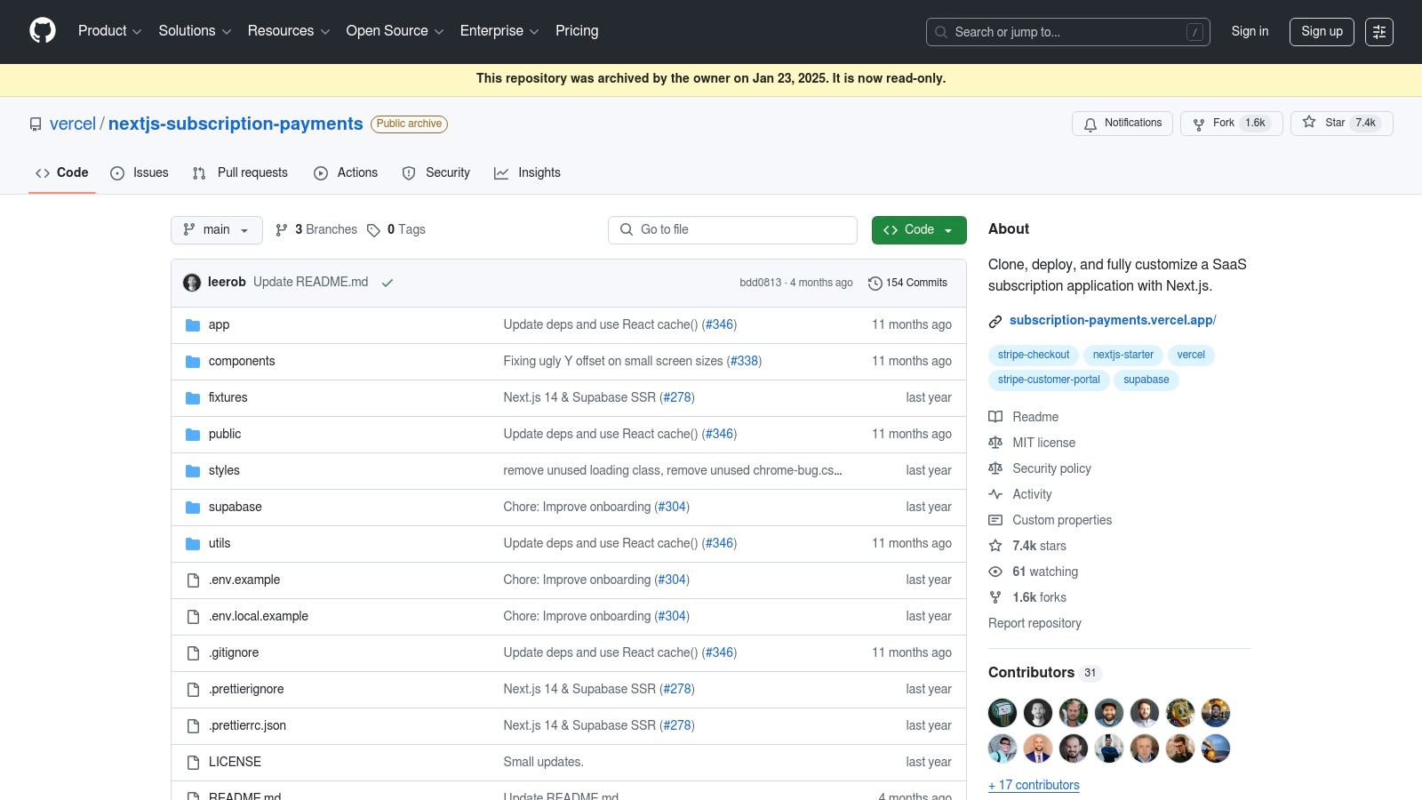The width and height of the screenshot is (1422, 800).
Task: Switch to the Code tab
Action: (x=61, y=172)
